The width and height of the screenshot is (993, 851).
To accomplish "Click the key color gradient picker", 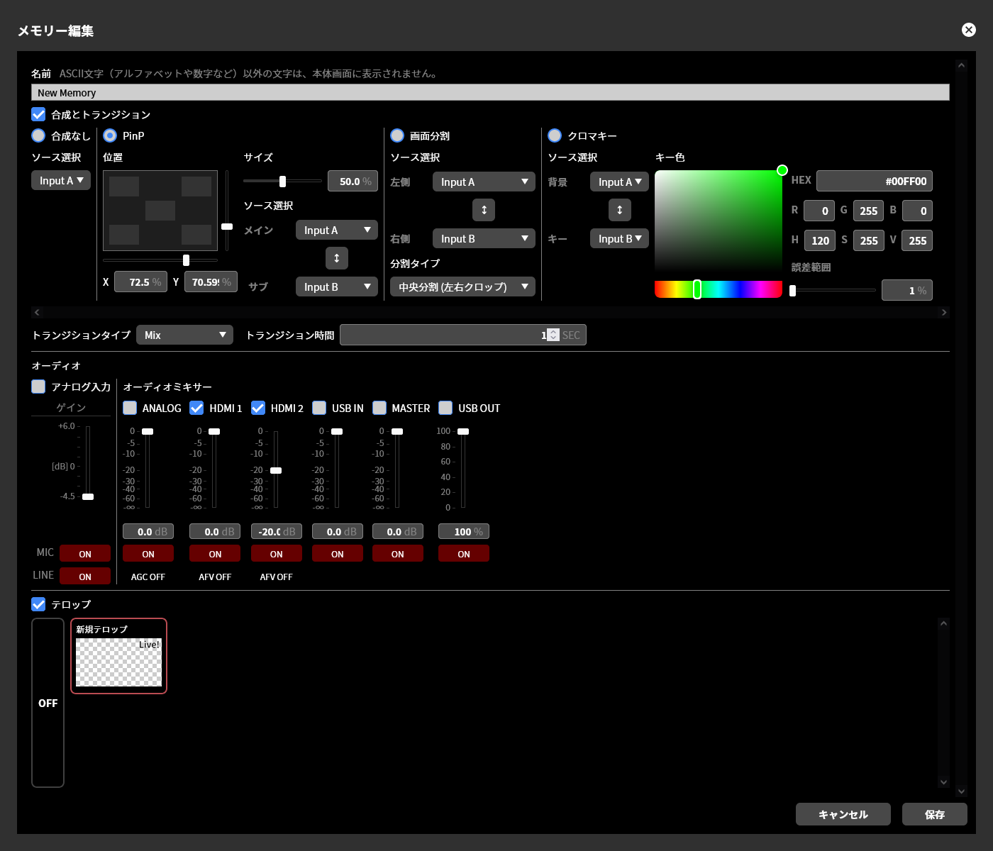I will click(719, 221).
